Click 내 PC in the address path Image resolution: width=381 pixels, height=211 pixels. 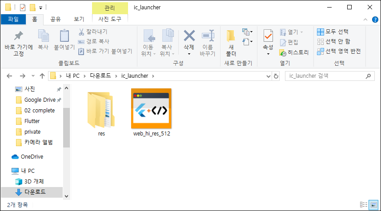point(72,76)
